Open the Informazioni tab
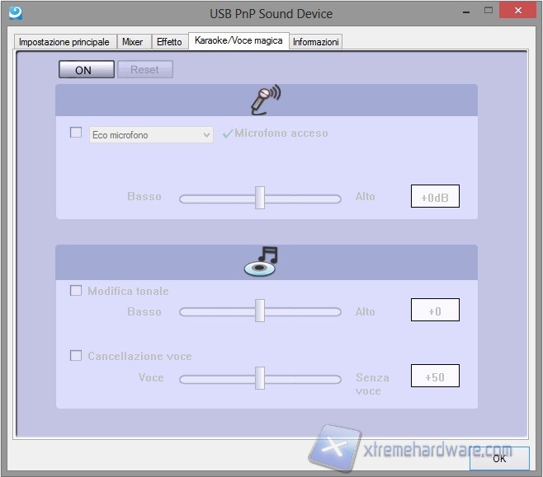This screenshot has height=477, width=543. 315,42
